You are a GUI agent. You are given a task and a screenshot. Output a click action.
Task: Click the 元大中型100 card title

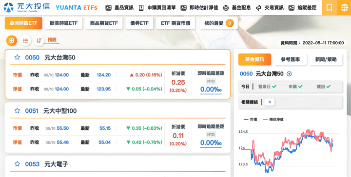tap(60, 111)
